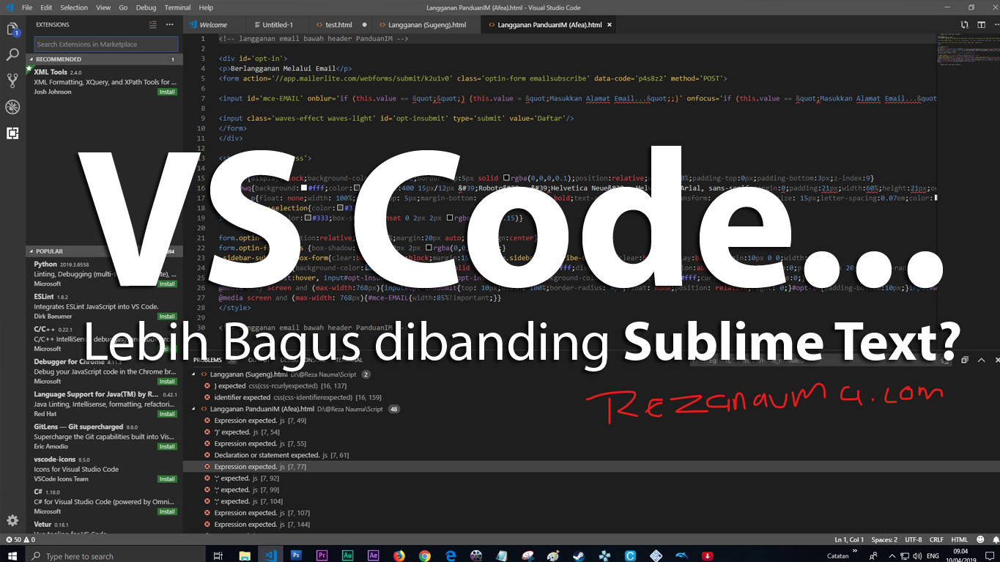Viewport: 1000px width, 562px height.
Task: Open the Search view in activity bar
Action: pos(12,55)
